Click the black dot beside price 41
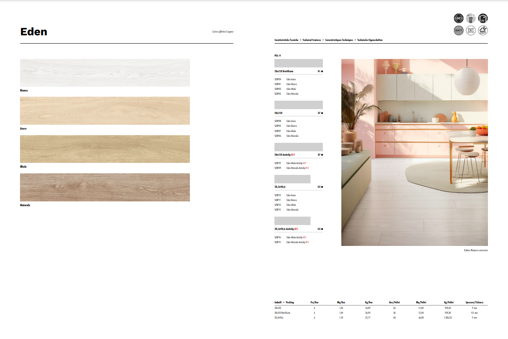This screenshot has width=508, height=339. pyautogui.click(x=322, y=71)
